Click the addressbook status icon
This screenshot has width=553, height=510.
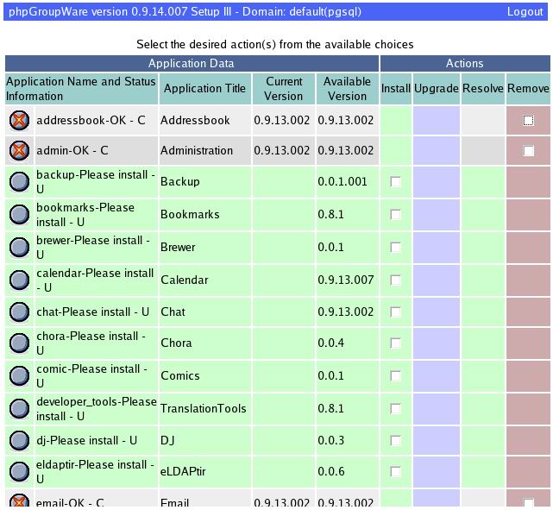coord(19,121)
